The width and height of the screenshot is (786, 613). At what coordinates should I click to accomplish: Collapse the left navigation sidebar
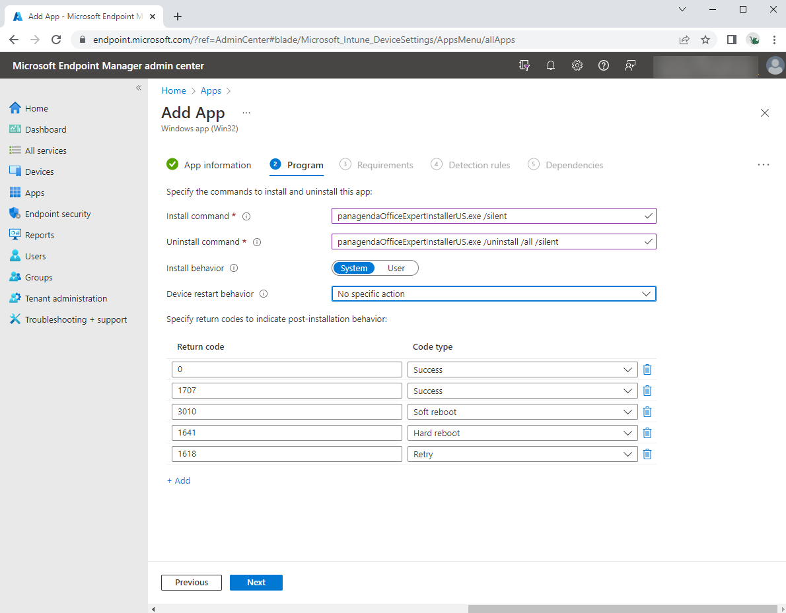(139, 88)
